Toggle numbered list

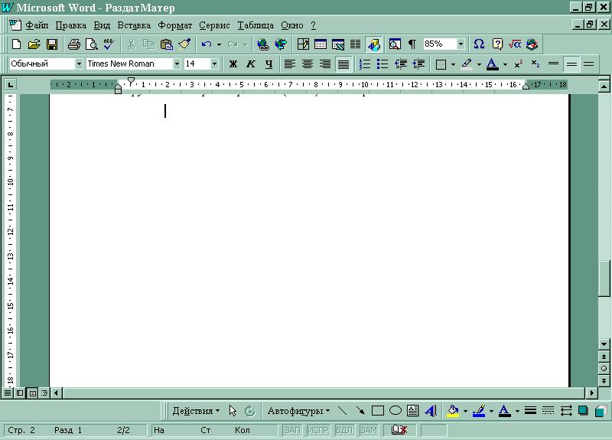(x=365, y=64)
